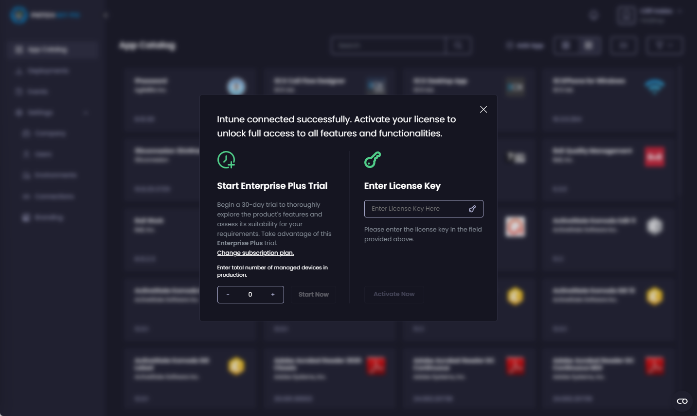Decrease managed devices count with minus

click(228, 295)
